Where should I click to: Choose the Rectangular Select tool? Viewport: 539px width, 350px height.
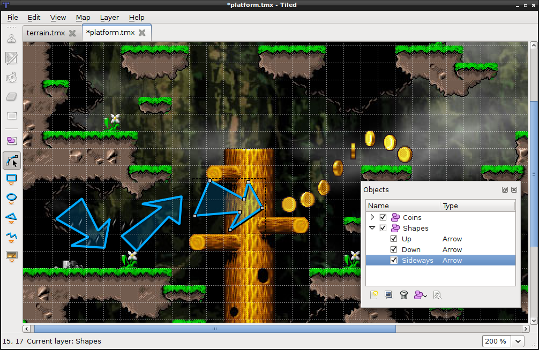point(11,116)
